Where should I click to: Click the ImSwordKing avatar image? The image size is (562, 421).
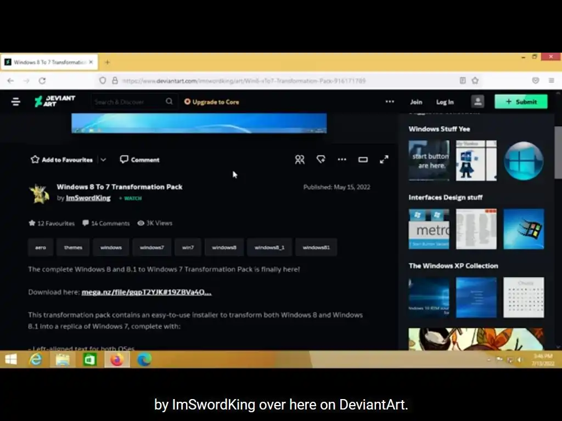(39, 194)
